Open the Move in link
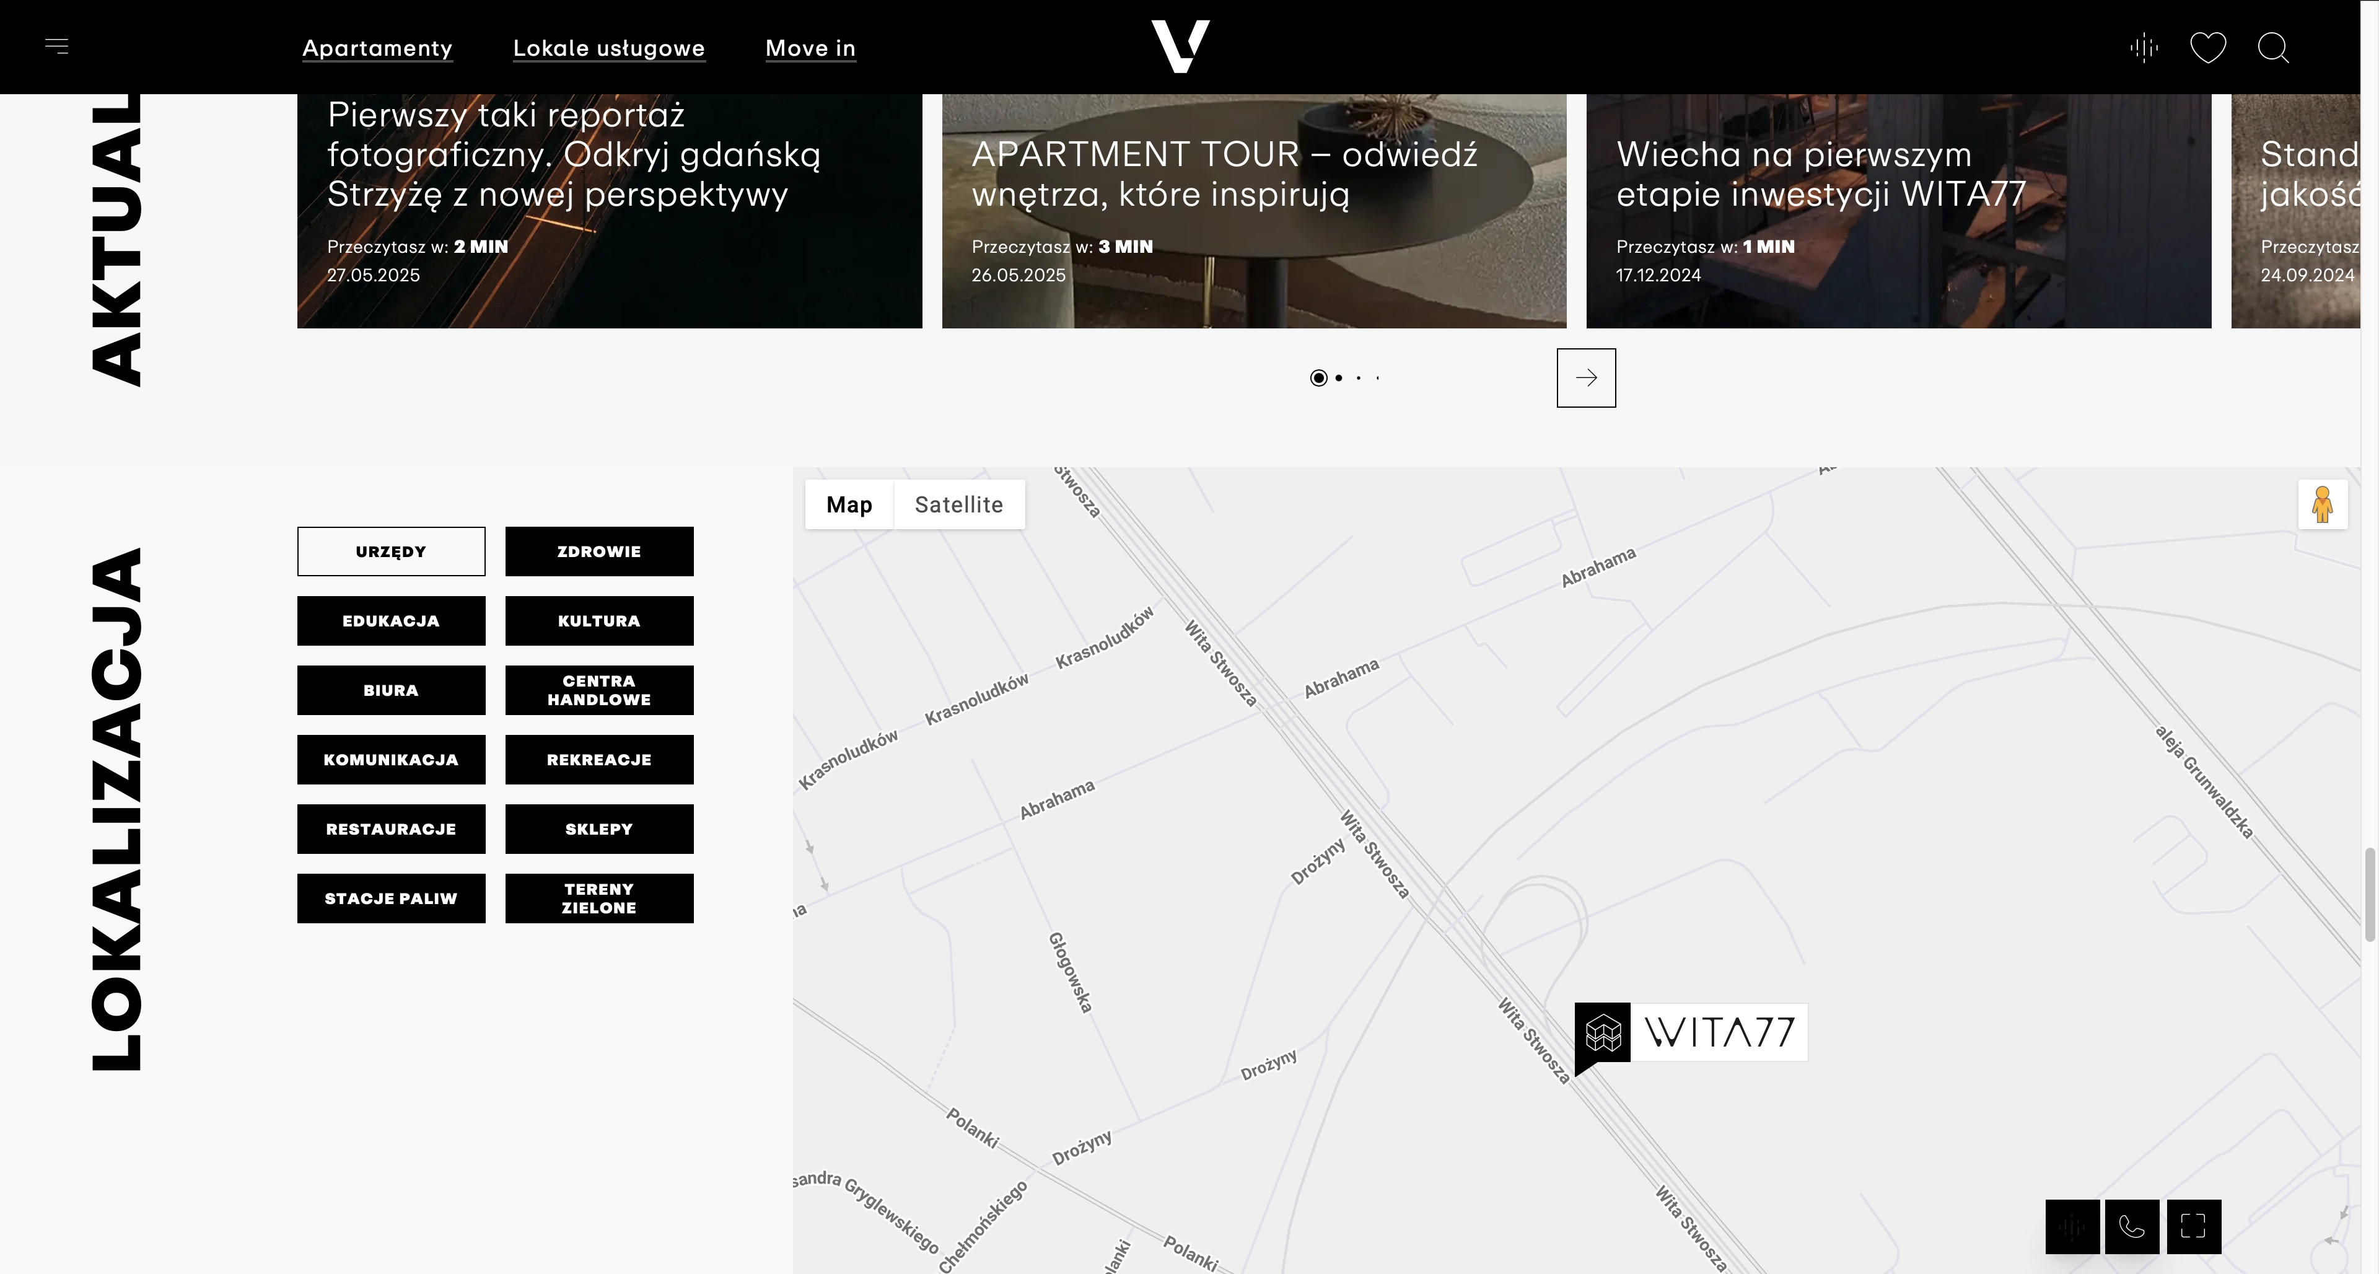The width and height of the screenshot is (2379, 1274). [810, 48]
